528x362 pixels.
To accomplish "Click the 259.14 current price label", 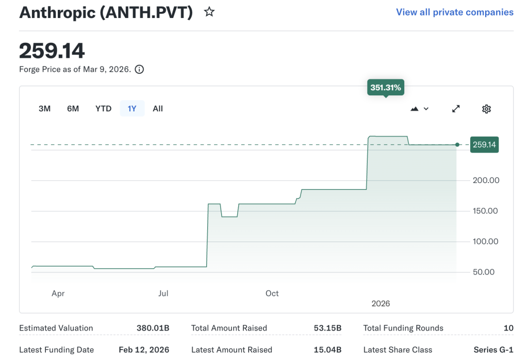I will 484,145.
